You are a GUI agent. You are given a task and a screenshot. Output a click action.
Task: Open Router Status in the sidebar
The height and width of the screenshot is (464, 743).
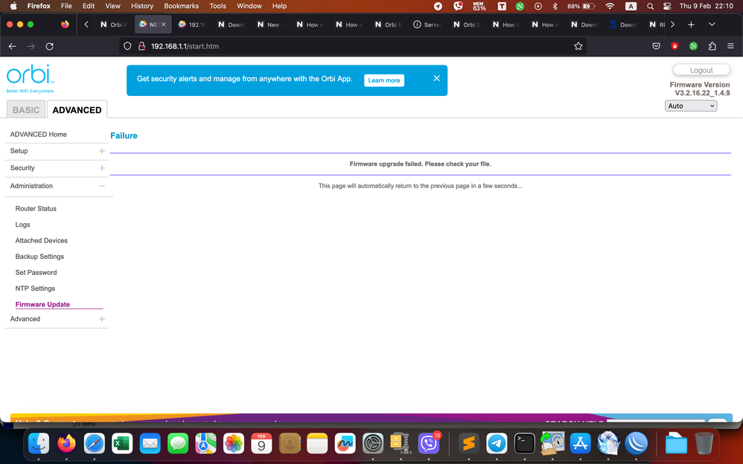click(x=36, y=209)
